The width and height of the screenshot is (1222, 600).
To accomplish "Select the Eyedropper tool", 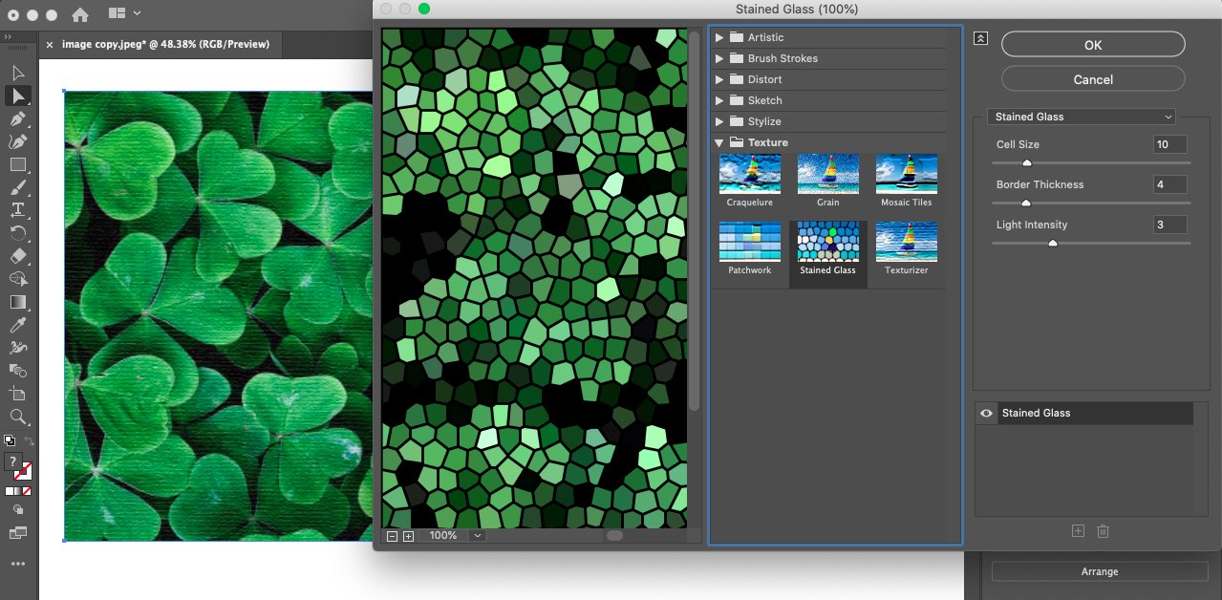I will pyautogui.click(x=17, y=325).
